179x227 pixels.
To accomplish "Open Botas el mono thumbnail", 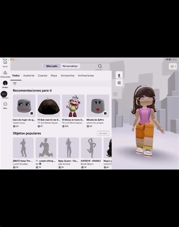I will click(x=73, y=106).
